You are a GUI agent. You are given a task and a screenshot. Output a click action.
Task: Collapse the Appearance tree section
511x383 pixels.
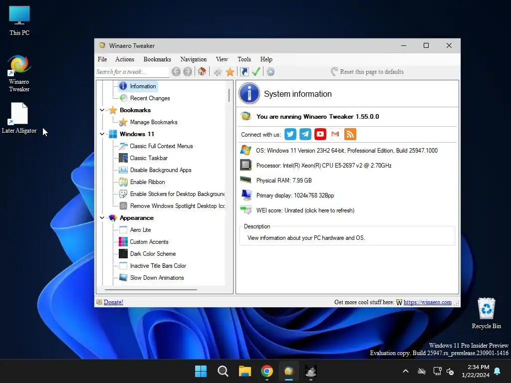pyautogui.click(x=102, y=217)
